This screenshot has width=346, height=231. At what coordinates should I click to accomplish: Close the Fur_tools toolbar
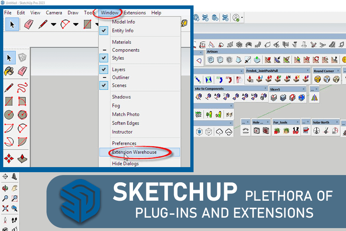pyautogui.click(x=297, y=122)
